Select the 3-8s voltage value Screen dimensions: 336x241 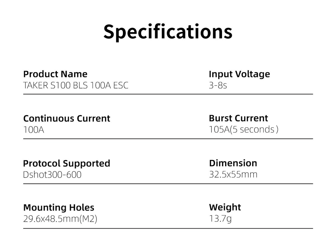[x=218, y=85]
